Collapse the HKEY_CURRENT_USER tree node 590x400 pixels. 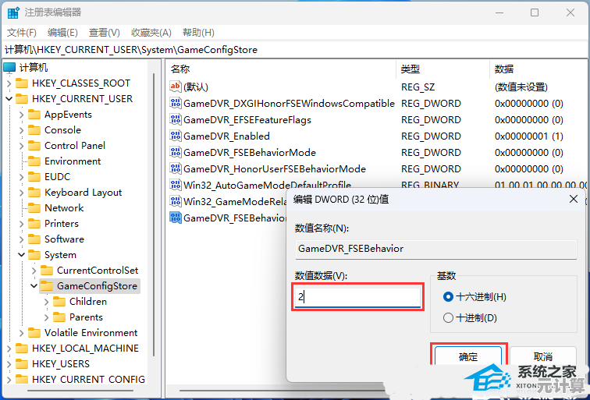pyautogui.click(x=9, y=99)
